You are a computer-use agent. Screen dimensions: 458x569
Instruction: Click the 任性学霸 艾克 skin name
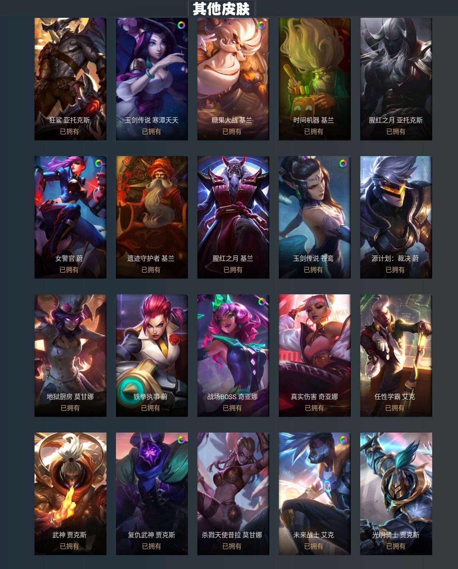(x=395, y=397)
